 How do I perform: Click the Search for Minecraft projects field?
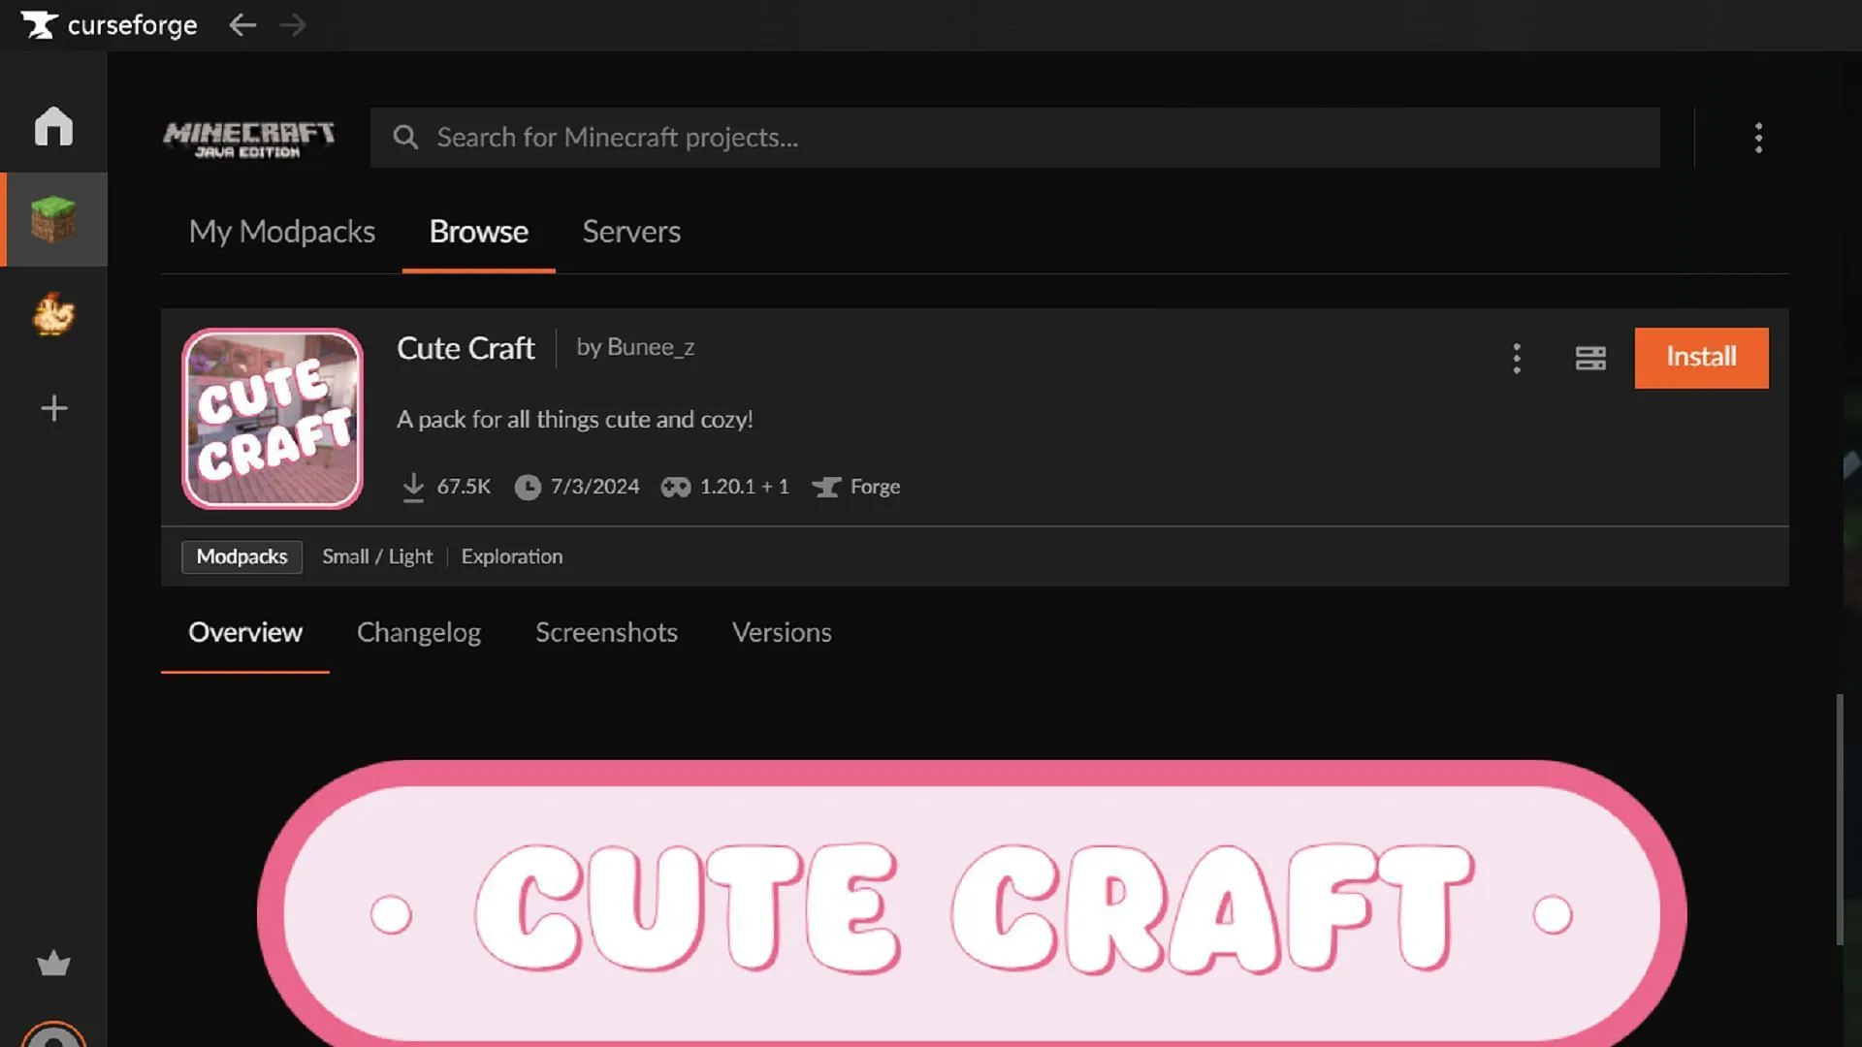(x=1014, y=137)
